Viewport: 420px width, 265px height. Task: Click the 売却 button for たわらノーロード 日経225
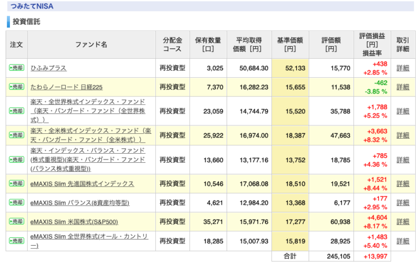tap(17, 87)
